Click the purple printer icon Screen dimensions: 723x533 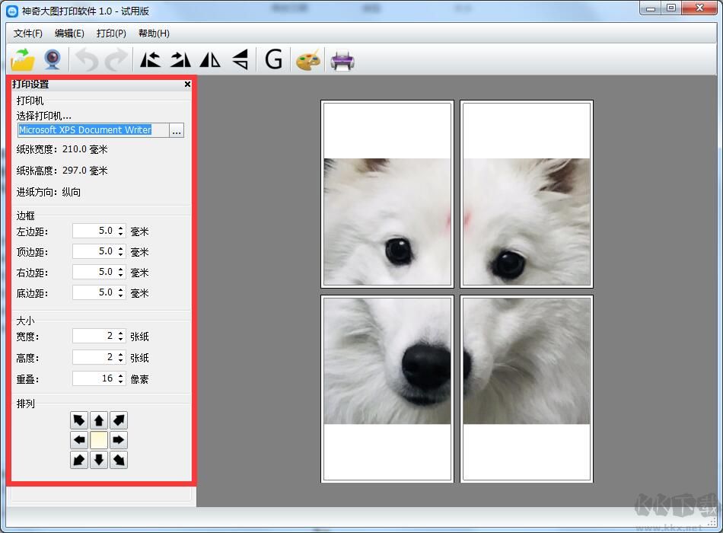pyautogui.click(x=342, y=59)
